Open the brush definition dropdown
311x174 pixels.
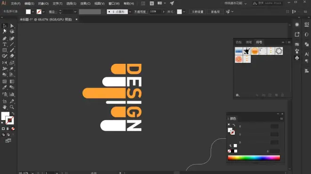(x=130, y=12)
